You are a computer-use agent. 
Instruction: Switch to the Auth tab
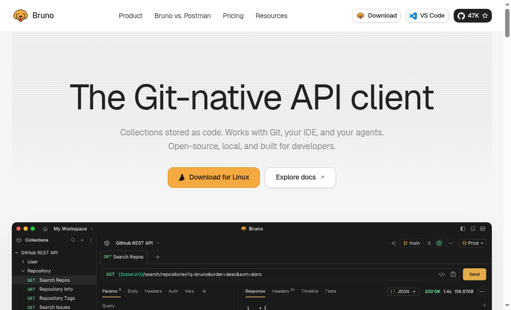(174, 291)
